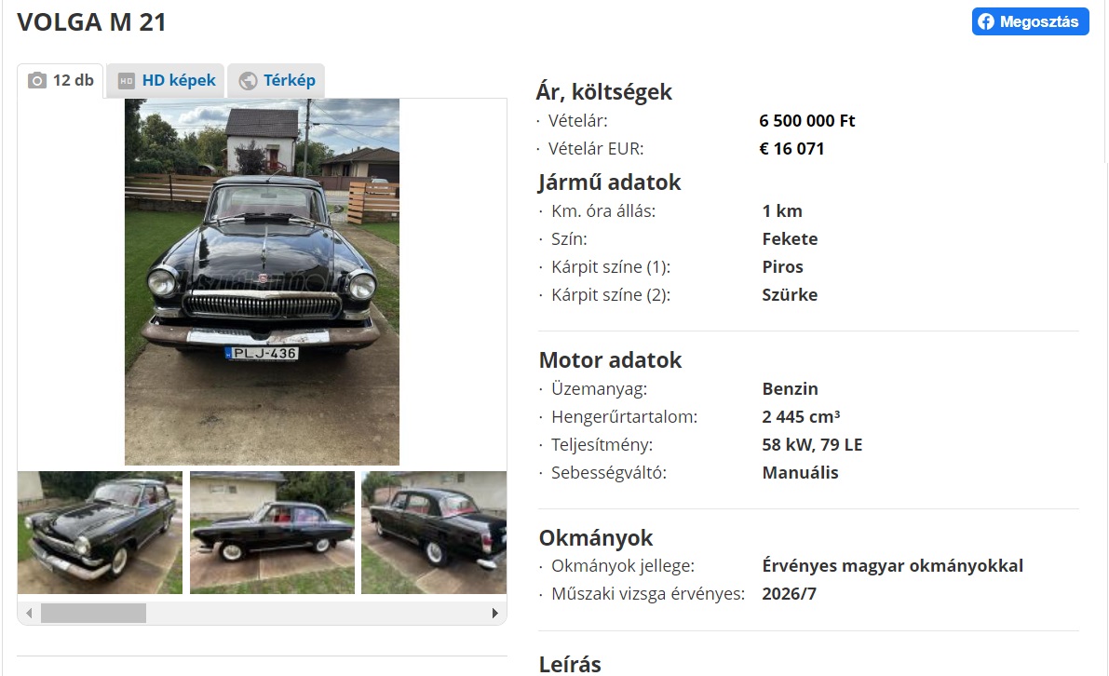The width and height of the screenshot is (1109, 676).
Task: Select the rear-angle car thumbnail
Action: click(x=434, y=533)
